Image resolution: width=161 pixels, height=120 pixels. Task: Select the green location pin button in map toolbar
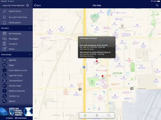(x=85, y=115)
